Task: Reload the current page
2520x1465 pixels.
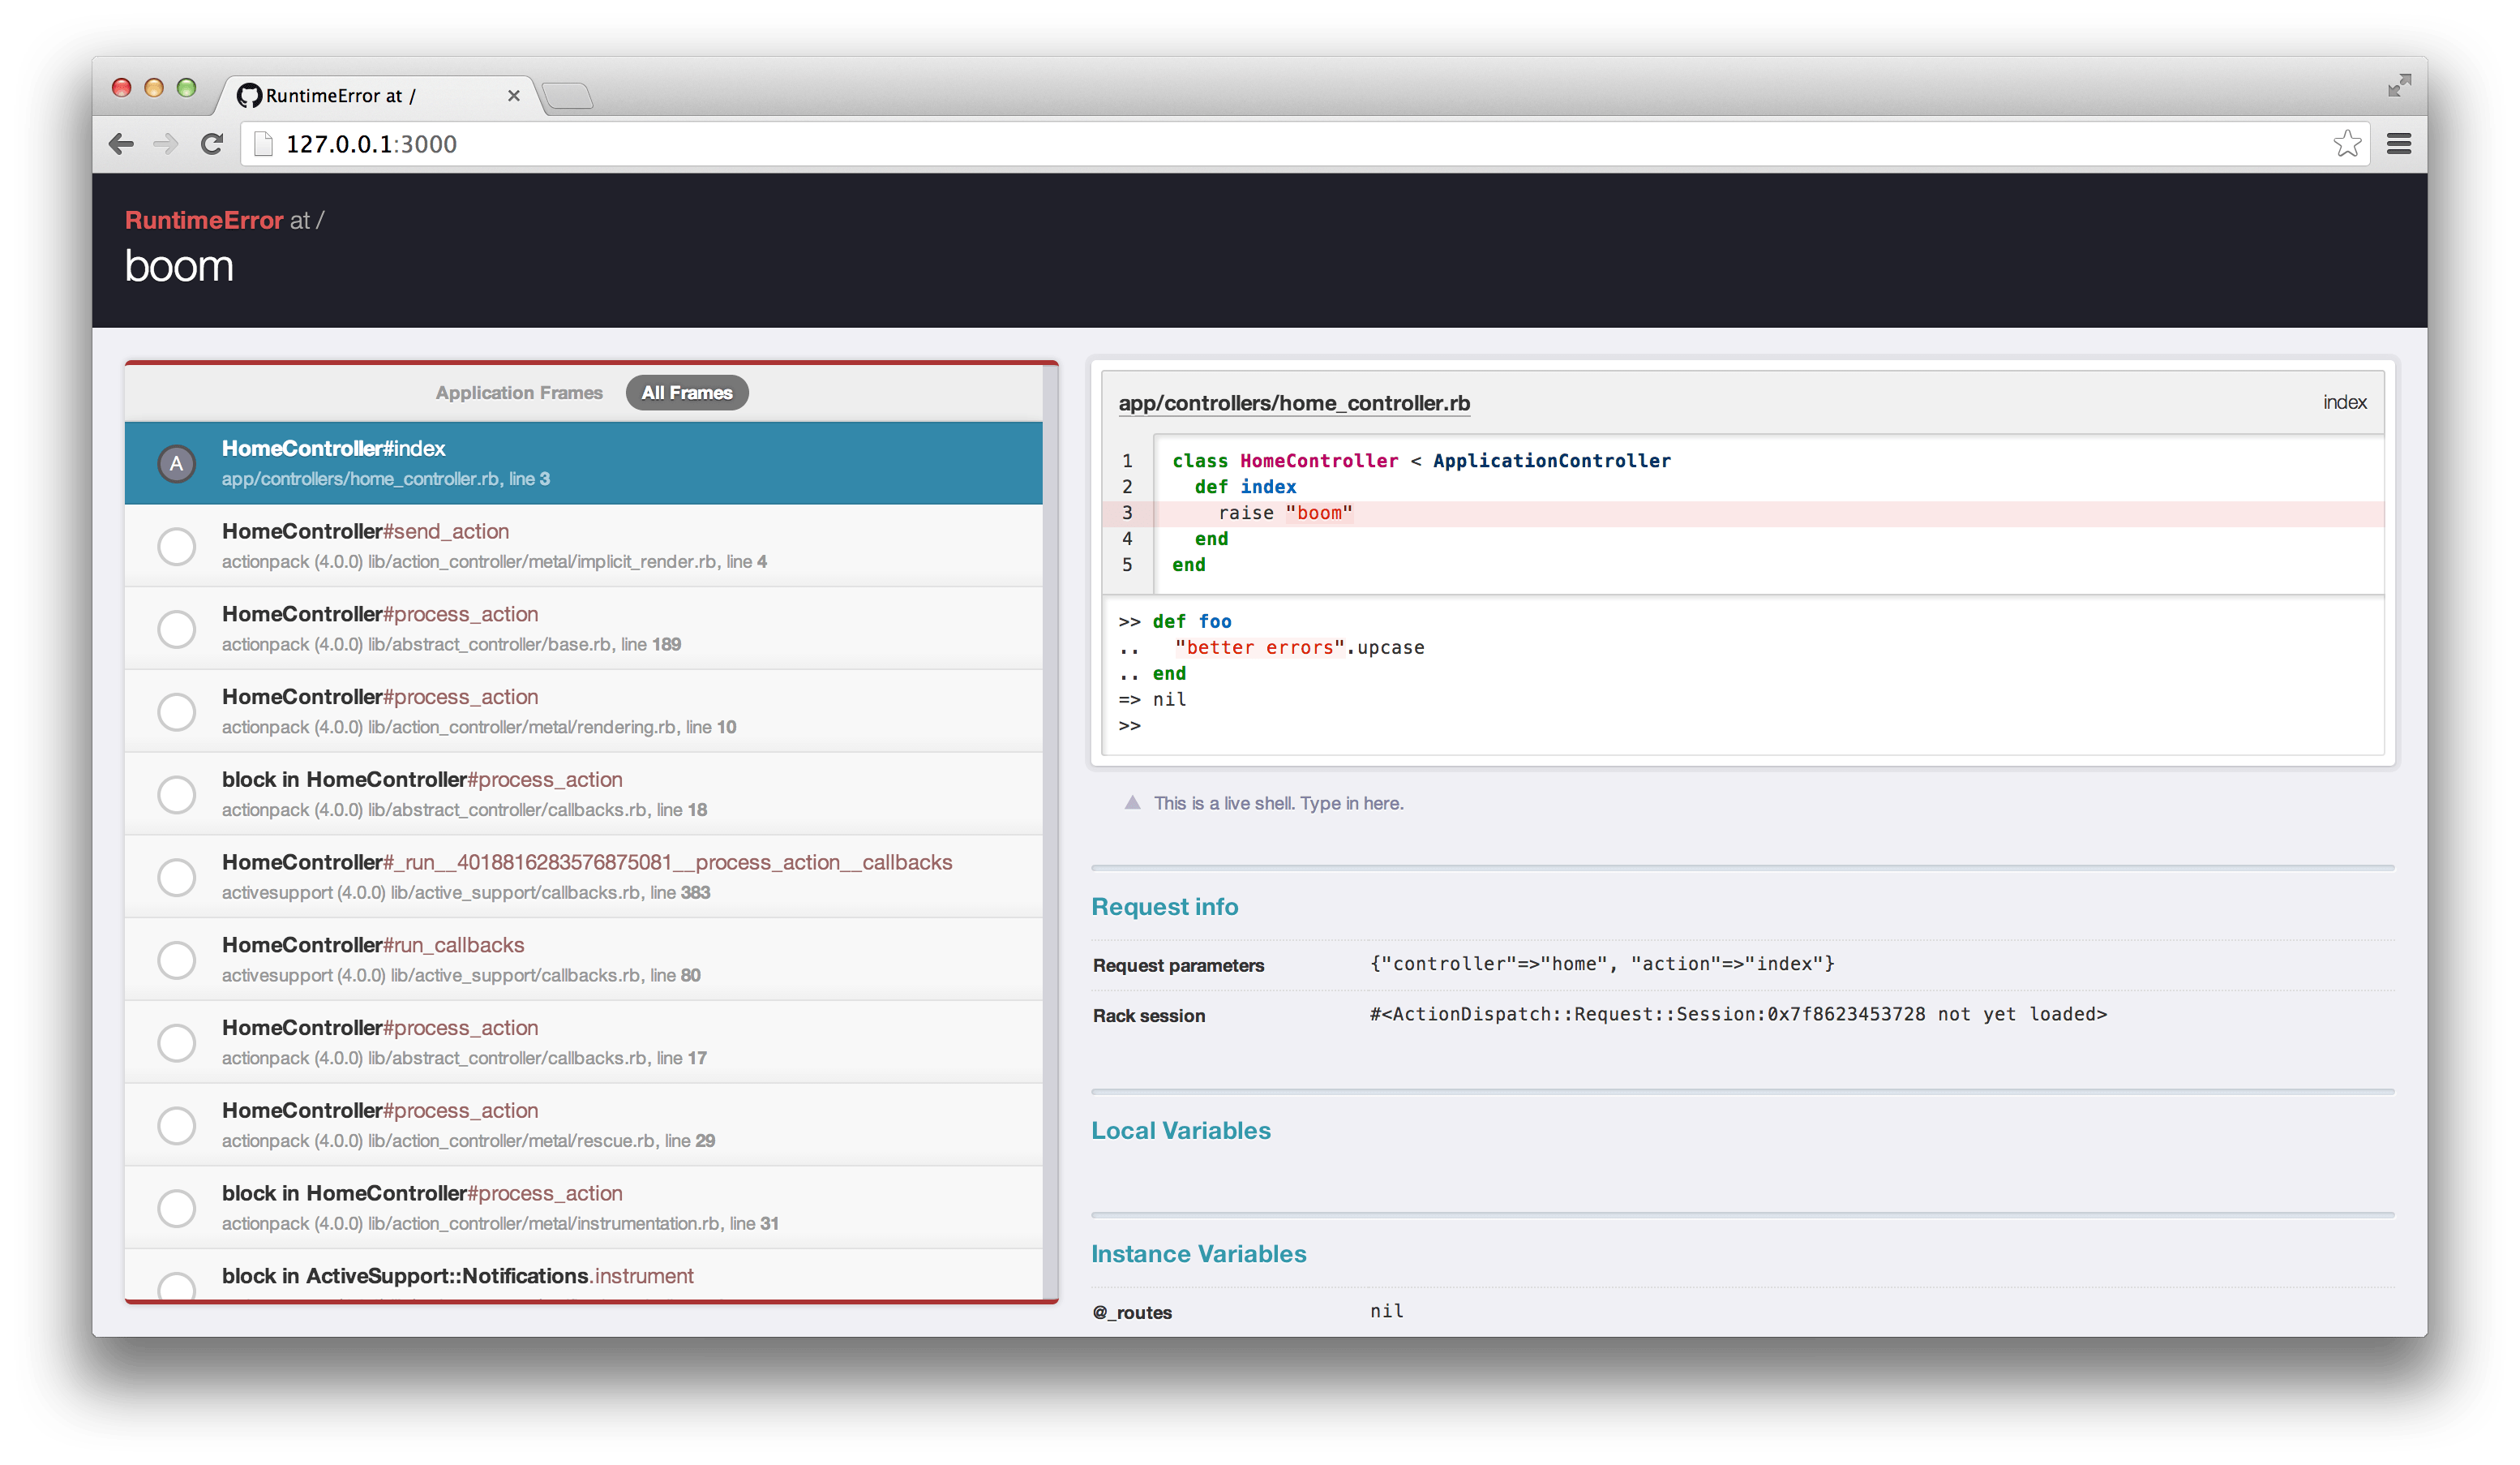Action: [212, 143]
